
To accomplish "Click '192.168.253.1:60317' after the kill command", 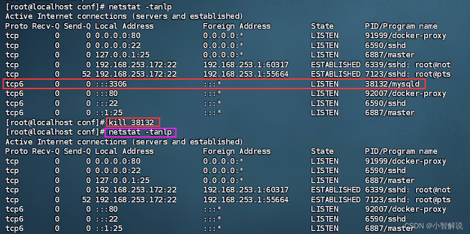I will coord(246,190).
